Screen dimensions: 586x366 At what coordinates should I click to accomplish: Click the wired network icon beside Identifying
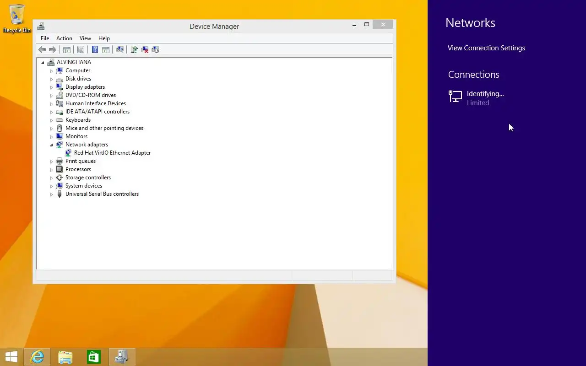tap(455, 96)
